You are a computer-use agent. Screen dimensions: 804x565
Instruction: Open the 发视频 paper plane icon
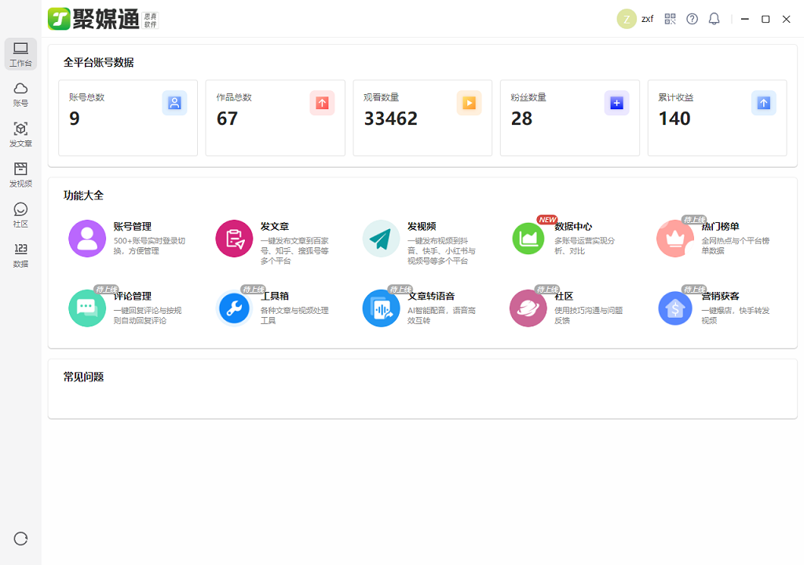click(x=381, y=239)
